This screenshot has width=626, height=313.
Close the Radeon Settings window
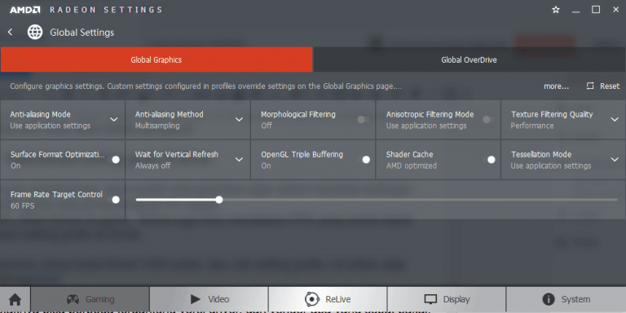(615, 10)
